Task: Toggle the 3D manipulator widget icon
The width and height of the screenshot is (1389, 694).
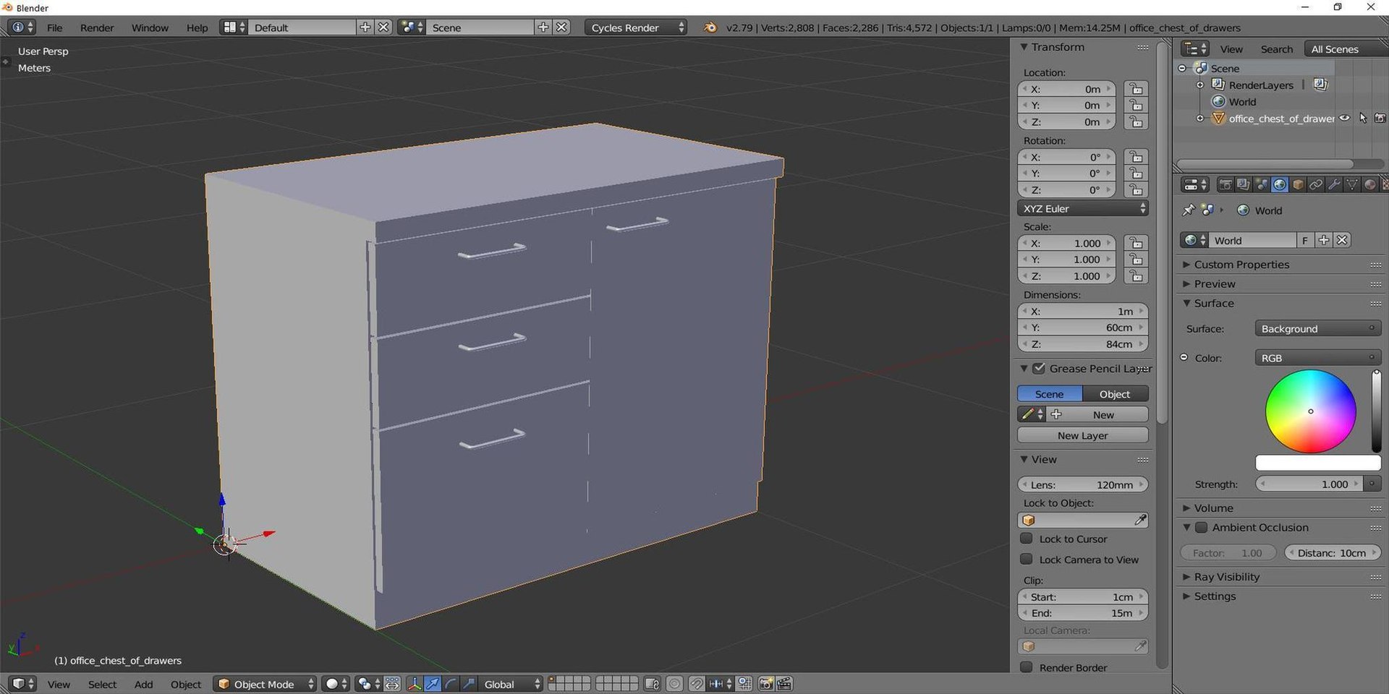Action: point(415,684)
